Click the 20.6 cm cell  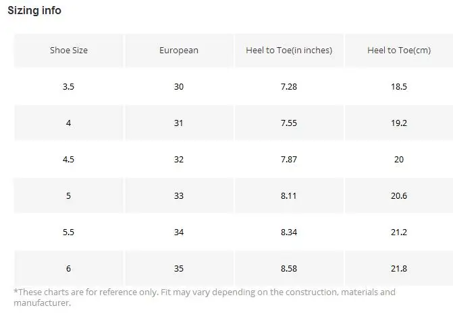point(399,195)
